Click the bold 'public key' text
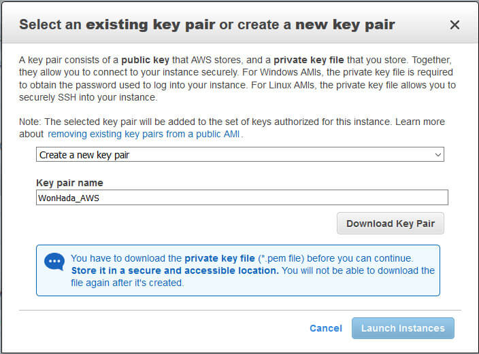This screenshot has height=354, width=479. pos(145,60)
